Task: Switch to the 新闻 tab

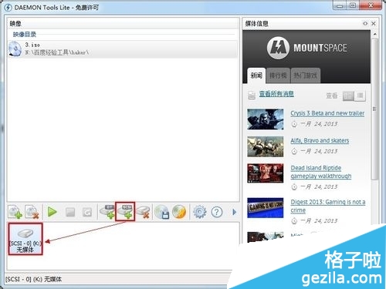Action: pyautogui.click(x=256, y=76)
